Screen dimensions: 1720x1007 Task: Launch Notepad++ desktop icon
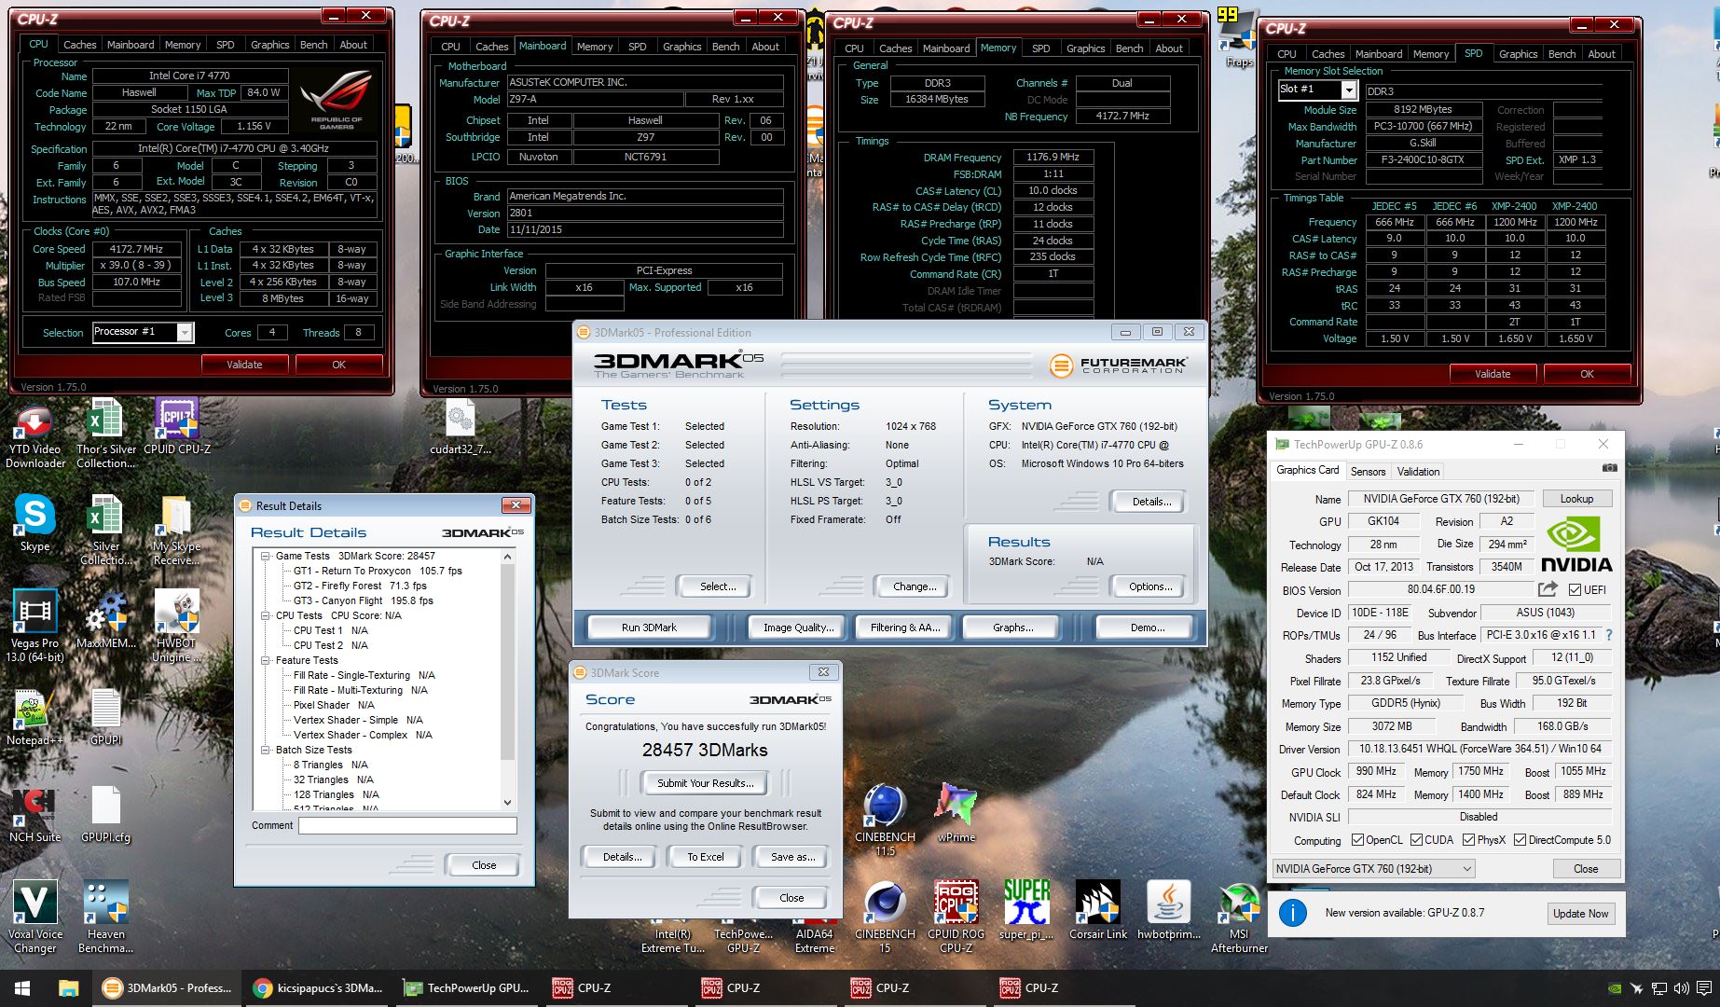[35, 718]
